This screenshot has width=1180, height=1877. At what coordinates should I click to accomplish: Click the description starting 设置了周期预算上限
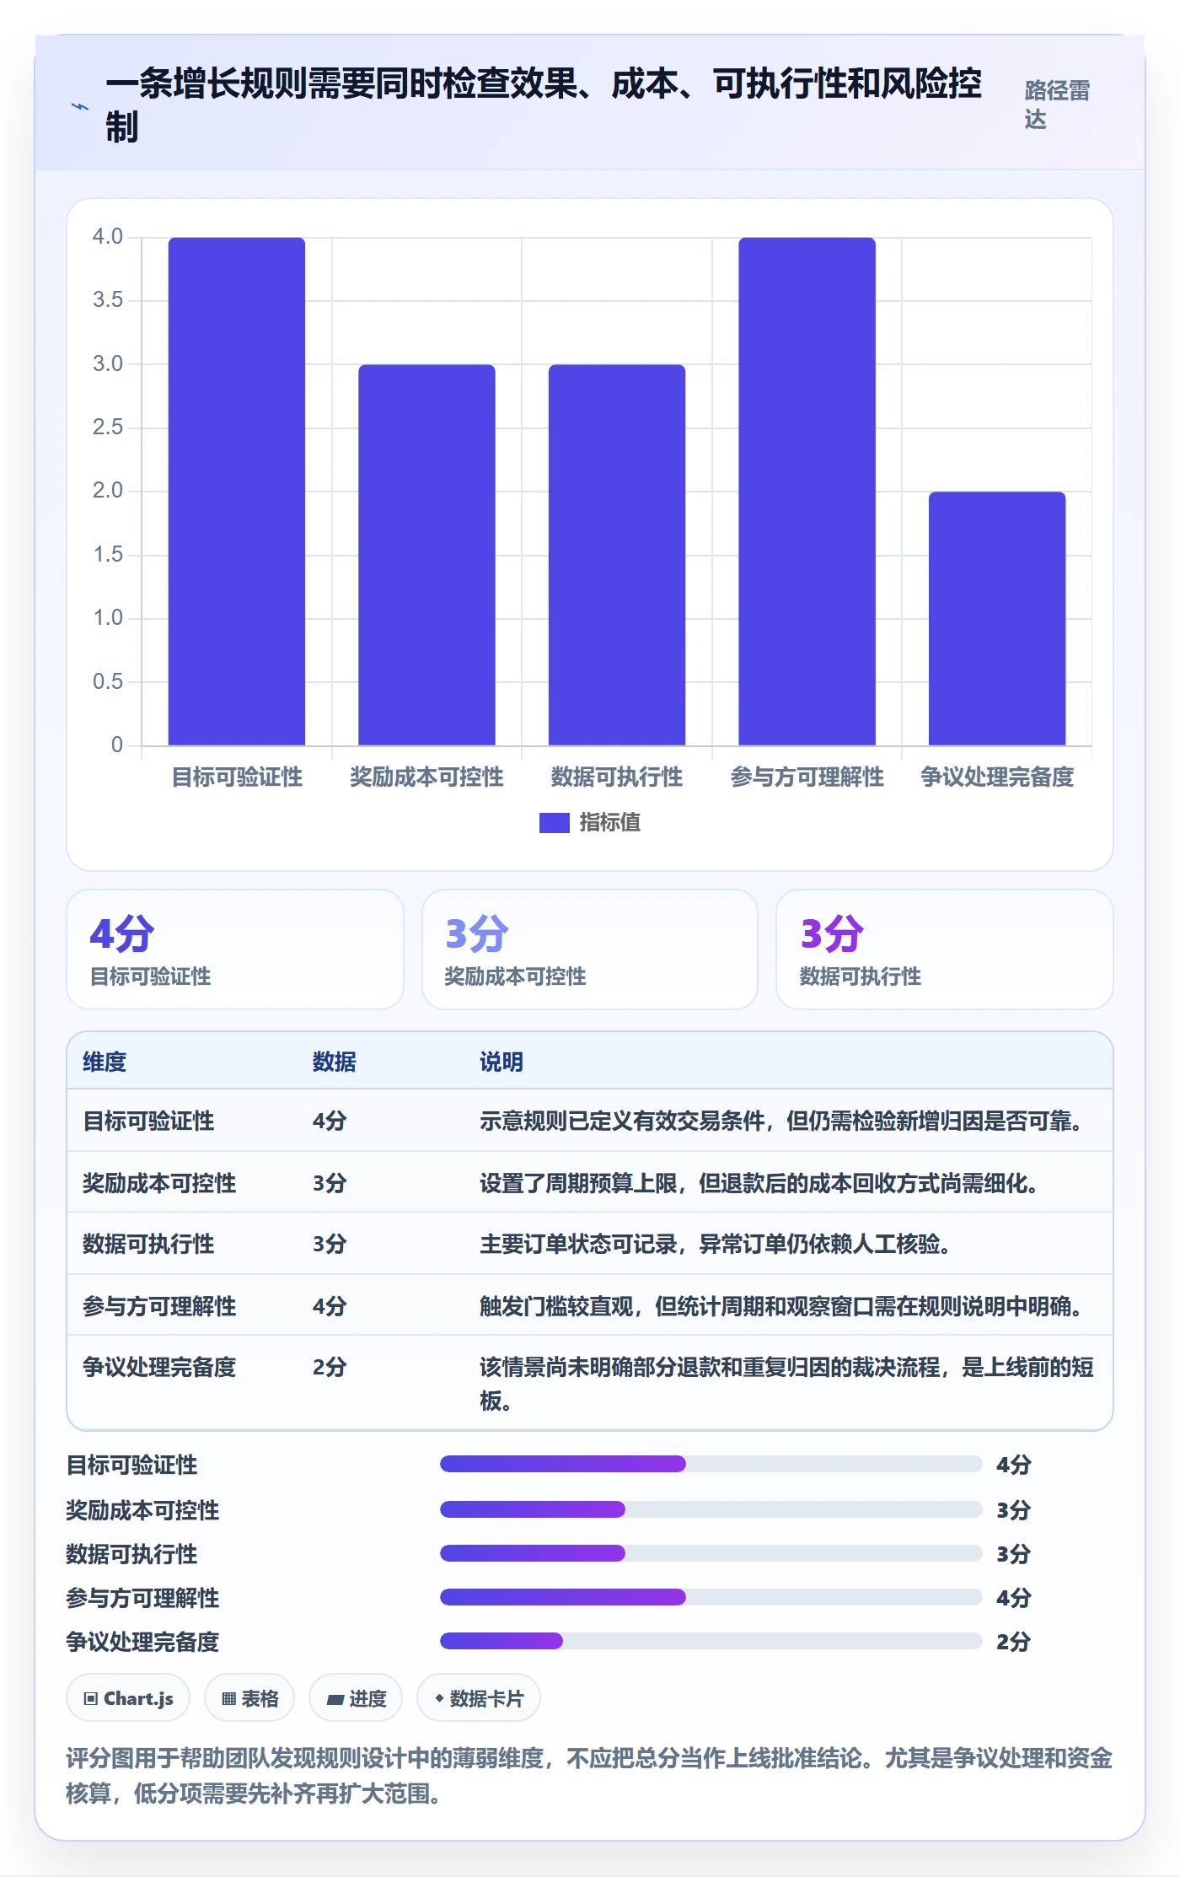pyautogui.click(x=759, y=1183)
